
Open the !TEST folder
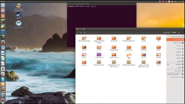158,48
